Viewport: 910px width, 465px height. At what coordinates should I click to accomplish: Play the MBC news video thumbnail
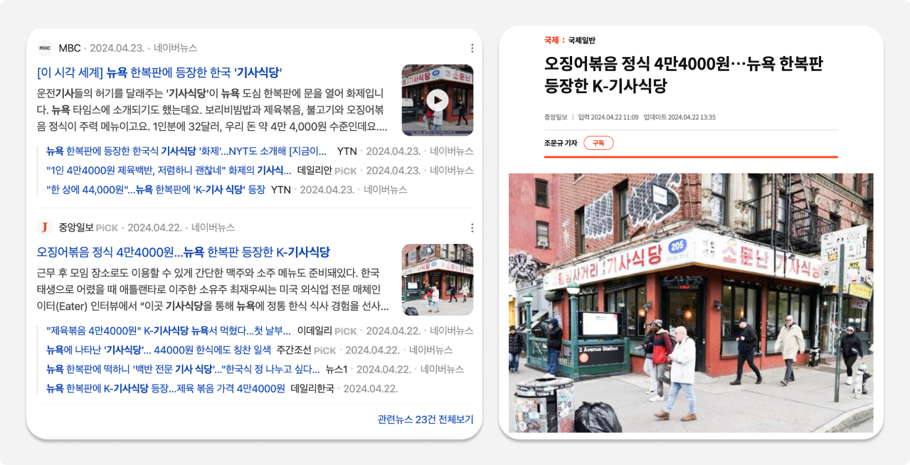(x=438, y=100)
